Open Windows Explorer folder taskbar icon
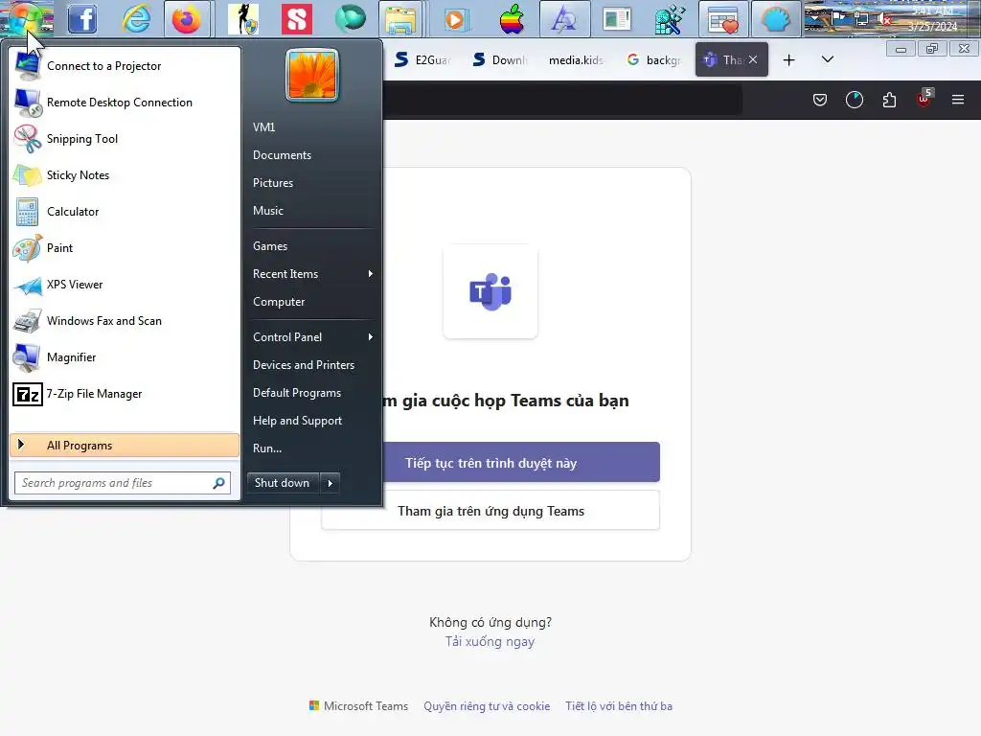The width and height of the screenshot is (981, 736). pyautogui.click(x=401, y=19)
